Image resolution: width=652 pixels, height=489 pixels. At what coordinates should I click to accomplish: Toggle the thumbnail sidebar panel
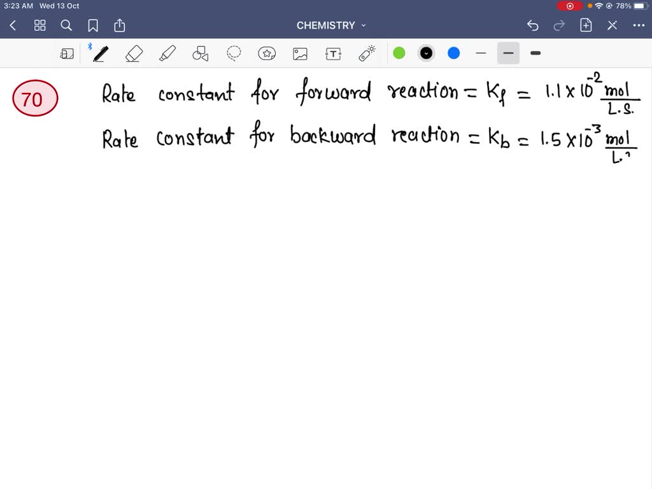tap(67, 53)
